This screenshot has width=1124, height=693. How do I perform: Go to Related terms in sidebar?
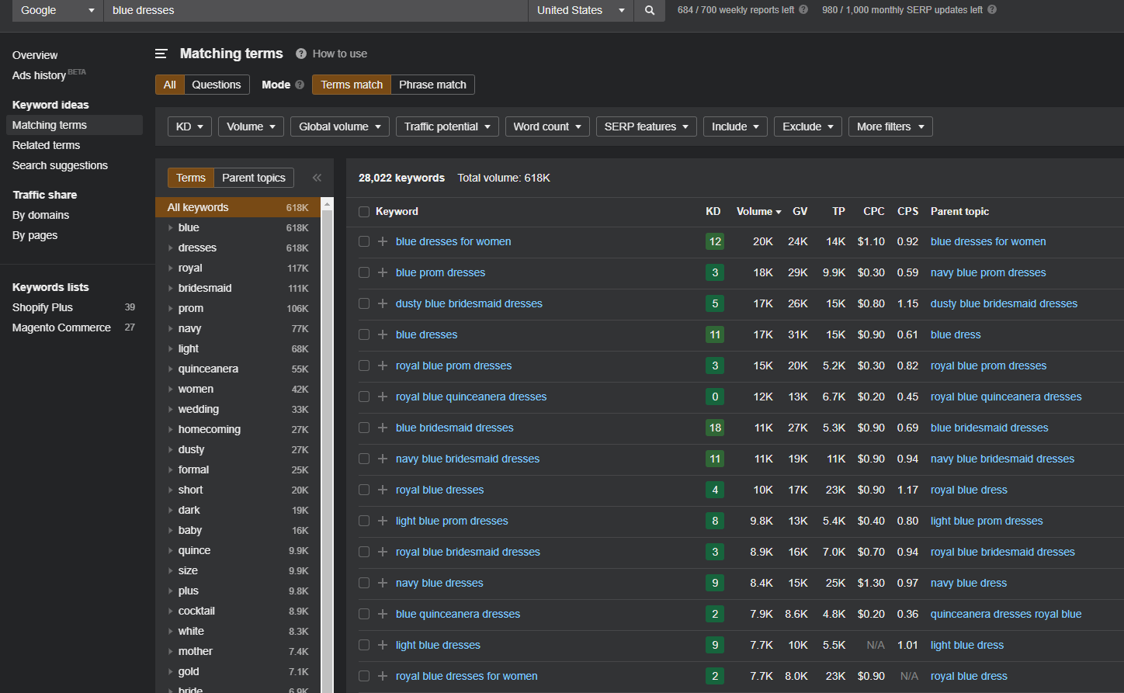47,145
